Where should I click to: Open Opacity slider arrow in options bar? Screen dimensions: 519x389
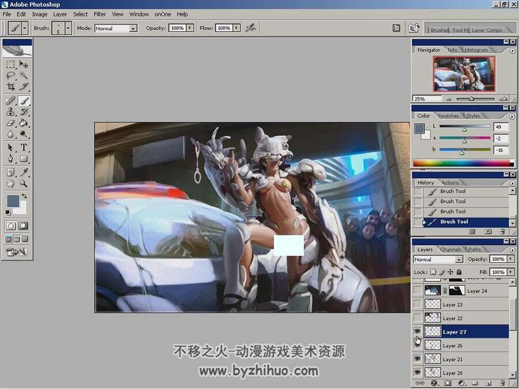point(190,28)
